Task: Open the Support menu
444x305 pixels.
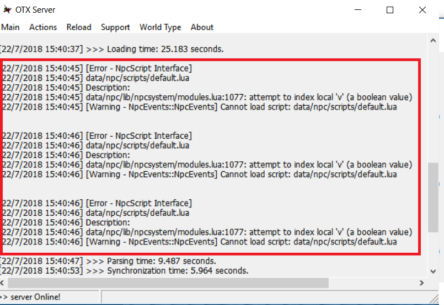Action: 115,27
